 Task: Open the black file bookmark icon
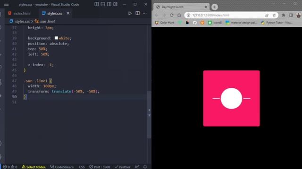[187, 23]
